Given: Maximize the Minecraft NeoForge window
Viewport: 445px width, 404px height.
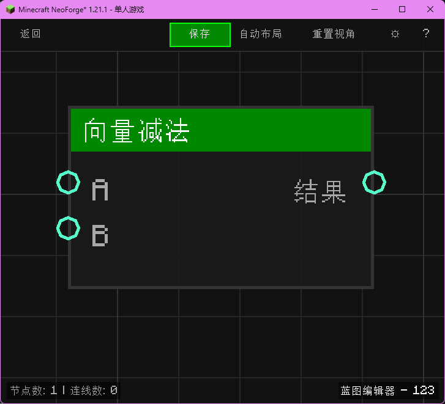Looking at the screenshot, I should 402,9.
